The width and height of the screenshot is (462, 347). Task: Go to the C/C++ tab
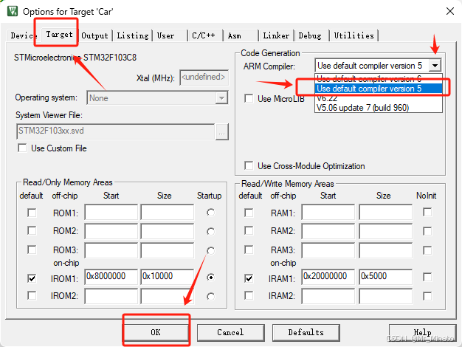tap(205, 35)
